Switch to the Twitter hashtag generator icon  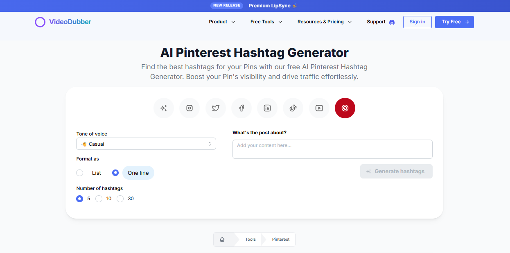(x=216, y=108)
